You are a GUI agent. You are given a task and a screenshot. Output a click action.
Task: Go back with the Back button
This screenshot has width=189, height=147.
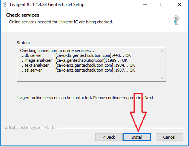pos(109,137)
